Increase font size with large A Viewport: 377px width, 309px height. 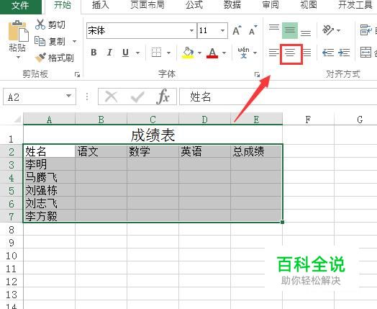coord(237,30)
